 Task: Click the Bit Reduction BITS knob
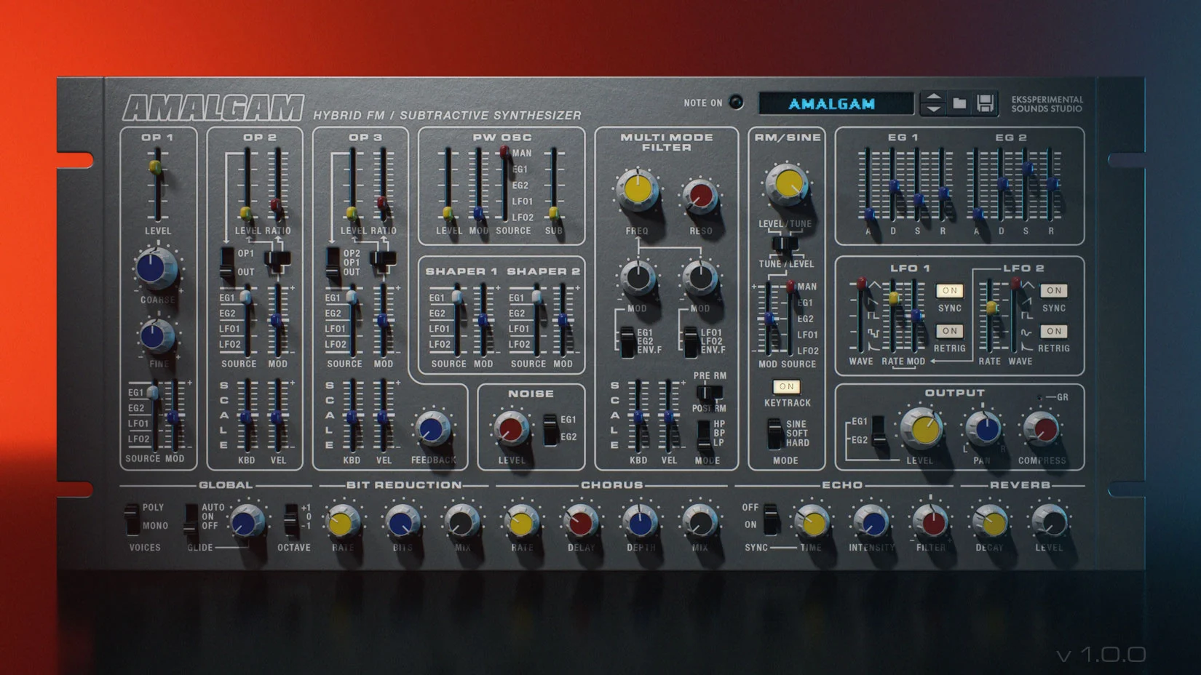[x=403, y=522]
